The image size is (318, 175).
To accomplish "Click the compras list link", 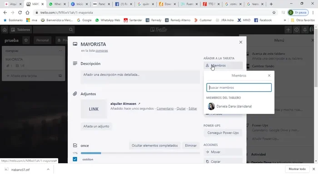I will pos(102,51).
